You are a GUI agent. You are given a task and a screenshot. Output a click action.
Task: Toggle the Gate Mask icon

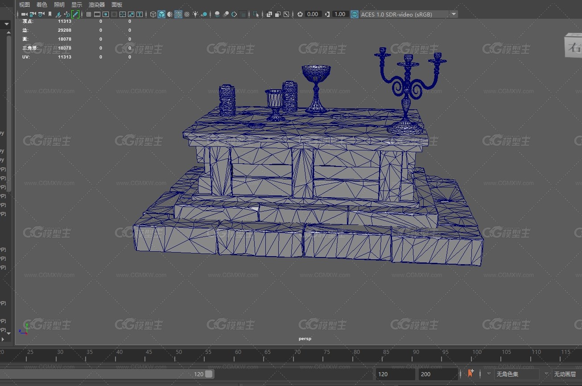click(x=114, y=14)
